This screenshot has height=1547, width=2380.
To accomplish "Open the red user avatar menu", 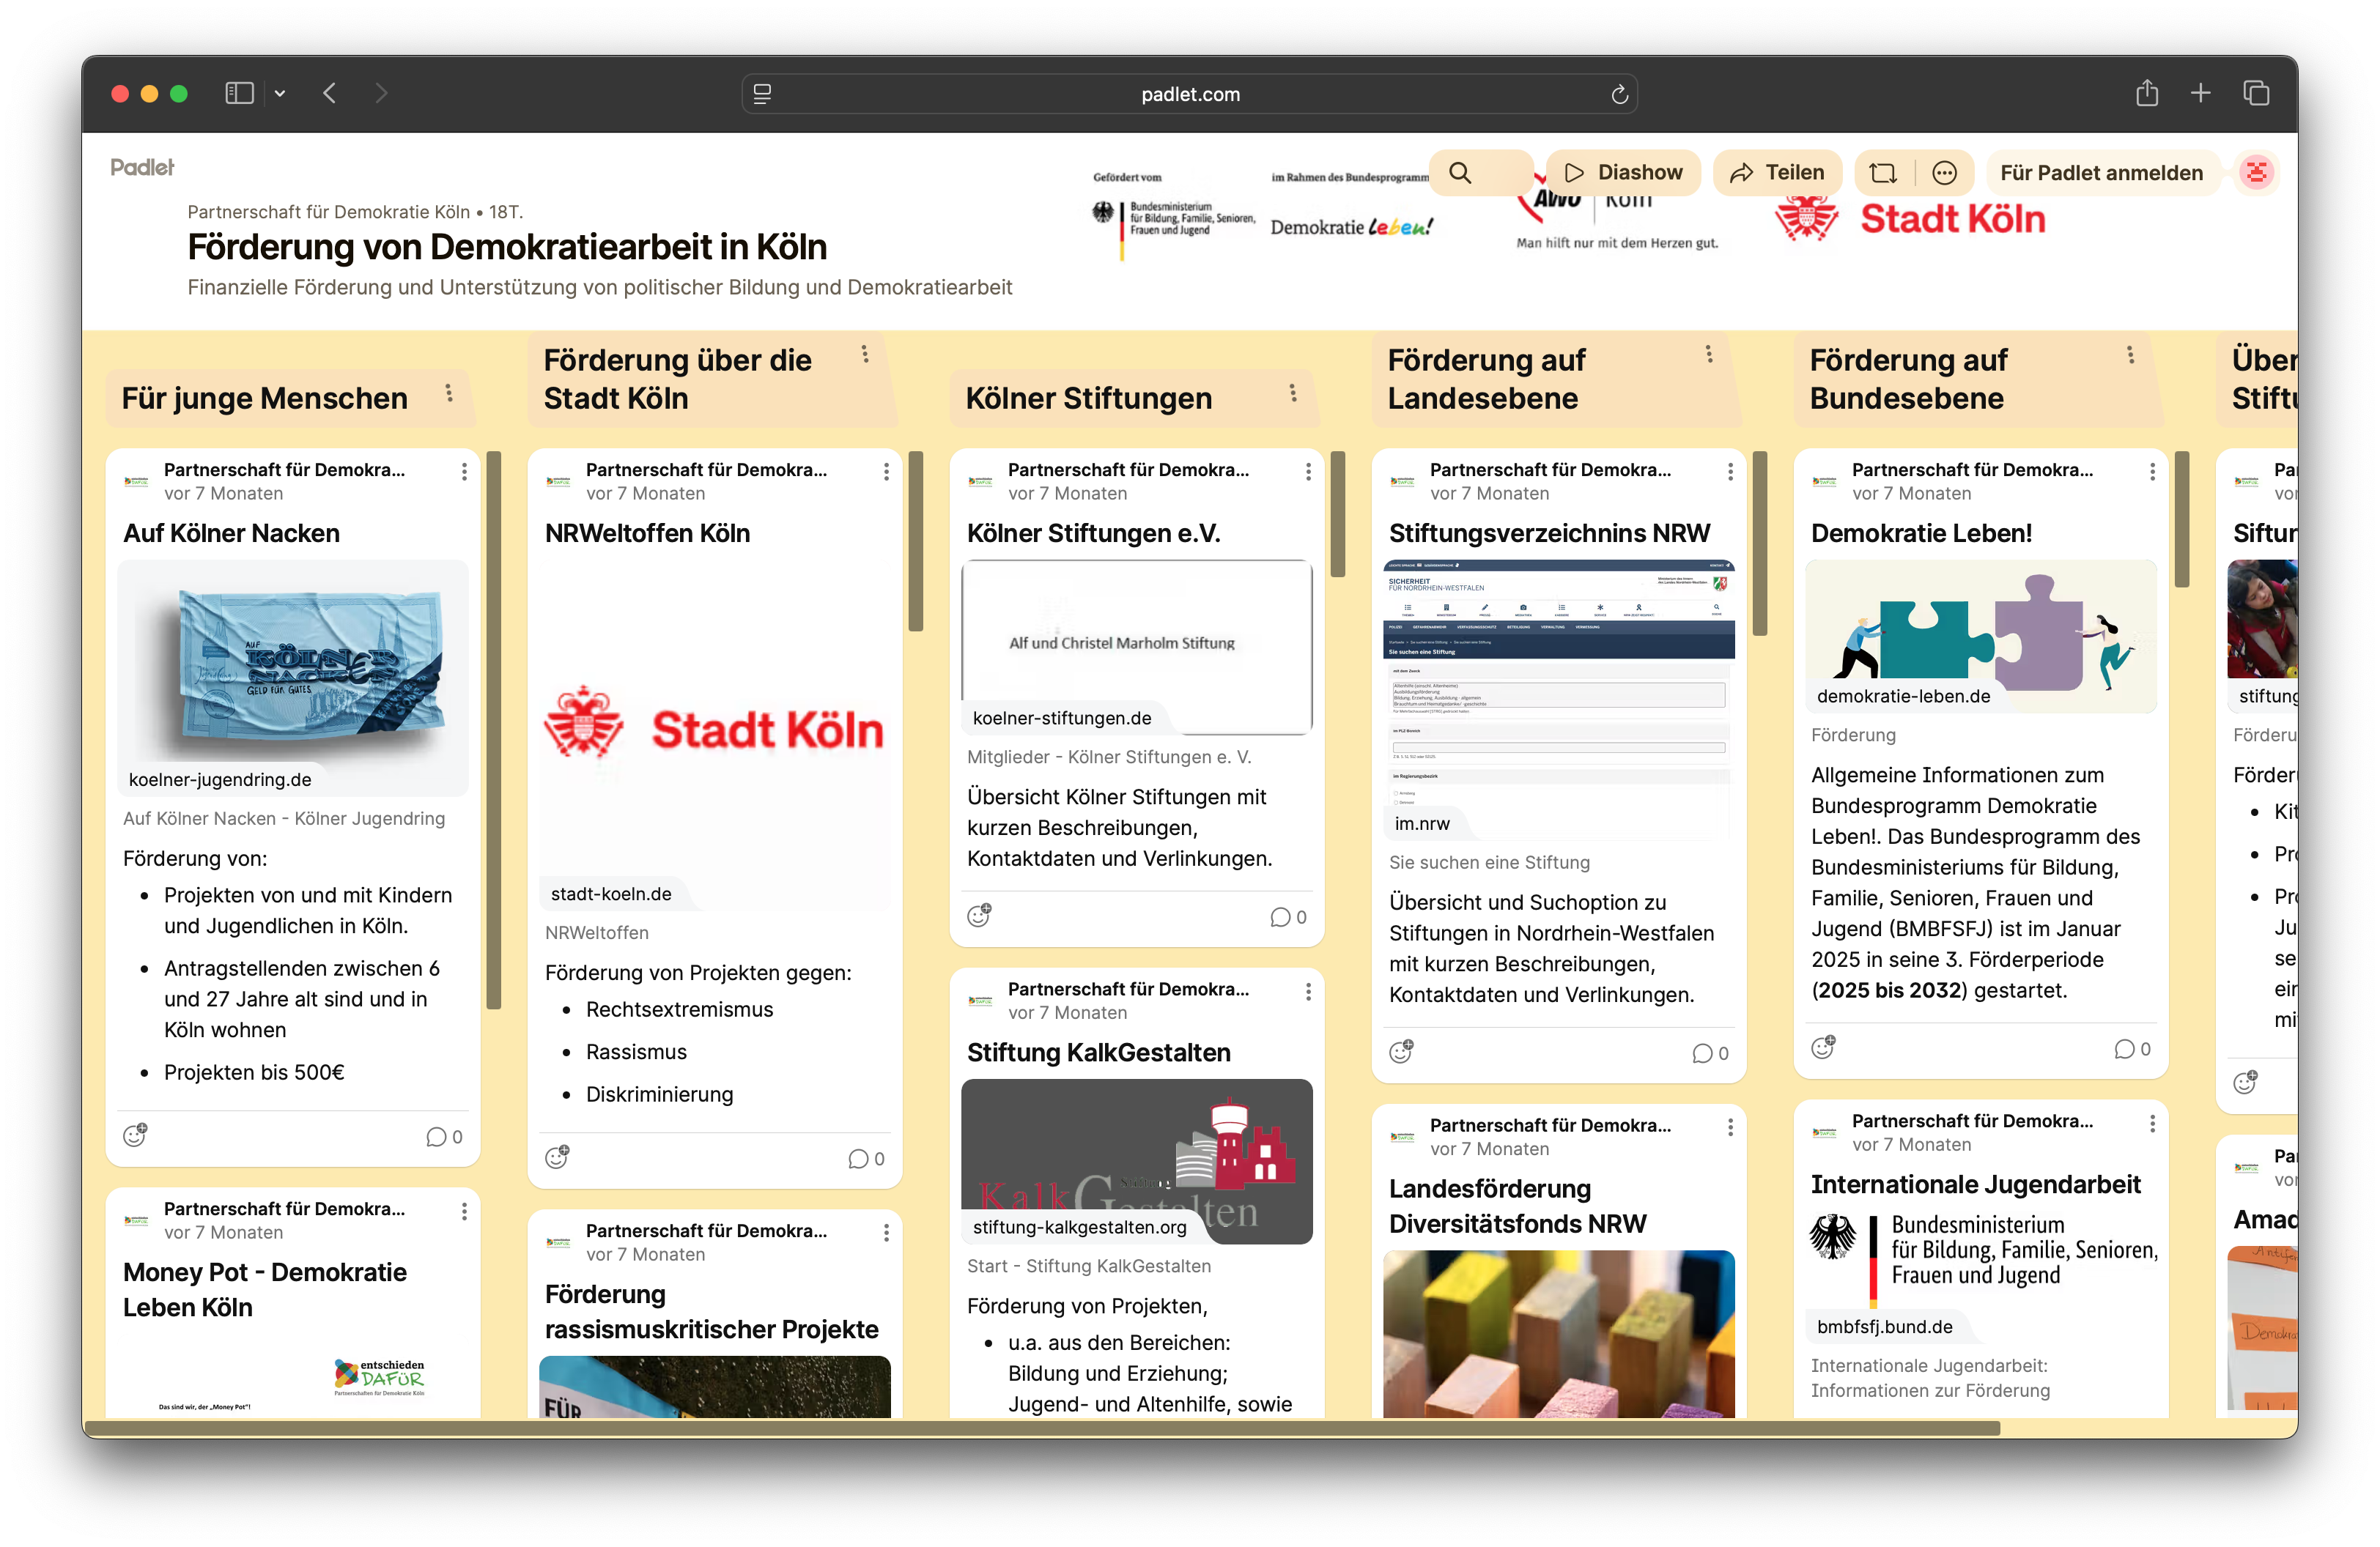I will pyautogui.click(x=2256, y=173).
